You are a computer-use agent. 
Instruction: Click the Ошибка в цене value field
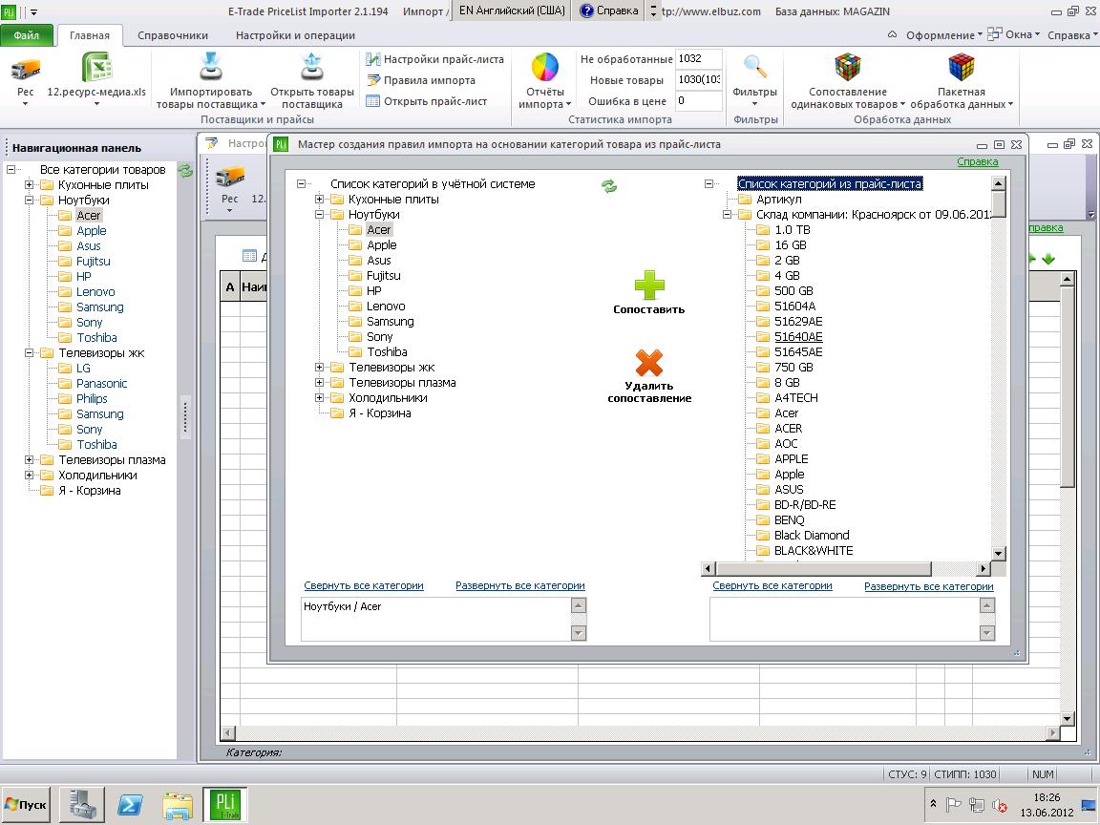(x=698, y=101)
